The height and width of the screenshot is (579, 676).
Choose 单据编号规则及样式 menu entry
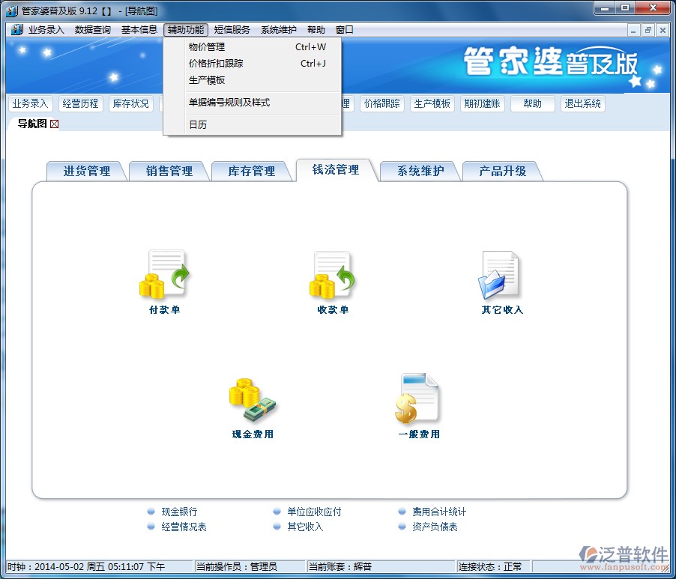pos(253,103)
